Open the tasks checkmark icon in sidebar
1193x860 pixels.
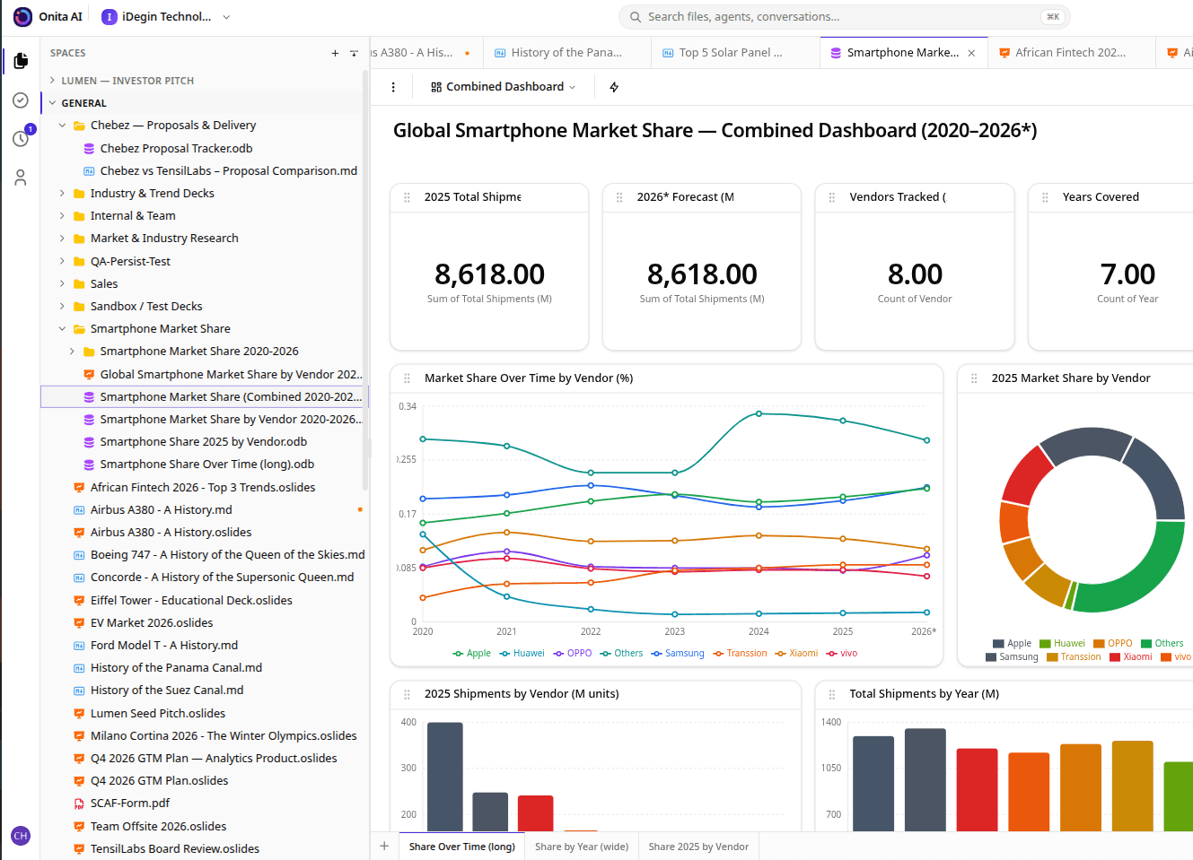click(21, 100)
